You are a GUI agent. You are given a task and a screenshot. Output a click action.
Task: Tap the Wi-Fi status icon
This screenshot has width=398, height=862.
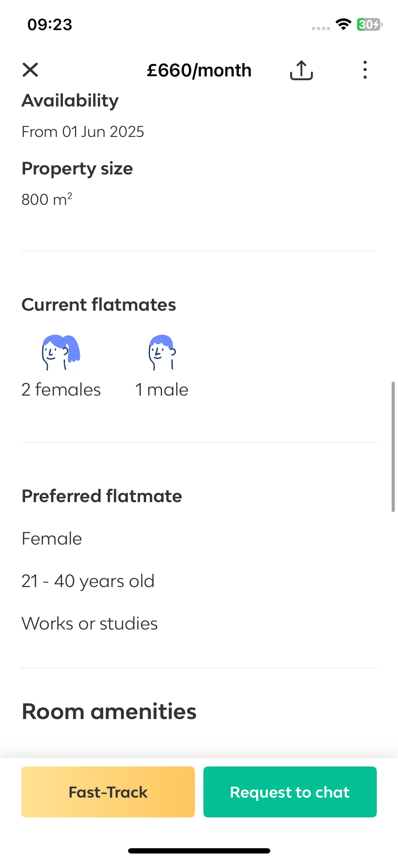pyautogui.click(x=343, y=24)
